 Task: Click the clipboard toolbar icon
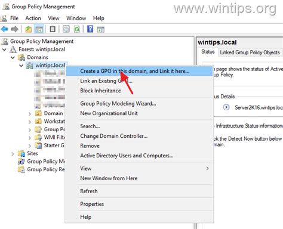click(x=53, y=29)
